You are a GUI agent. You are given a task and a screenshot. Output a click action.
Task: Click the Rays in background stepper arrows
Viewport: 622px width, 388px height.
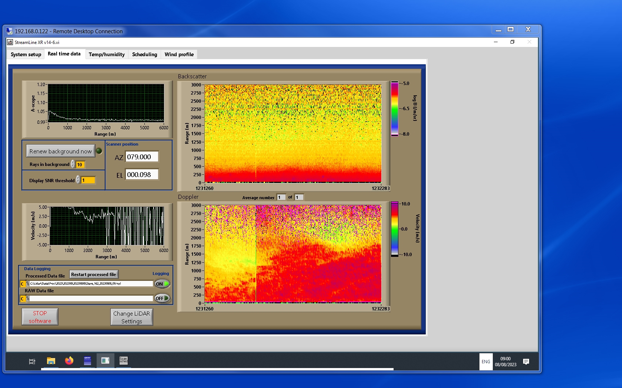(73, 164)
